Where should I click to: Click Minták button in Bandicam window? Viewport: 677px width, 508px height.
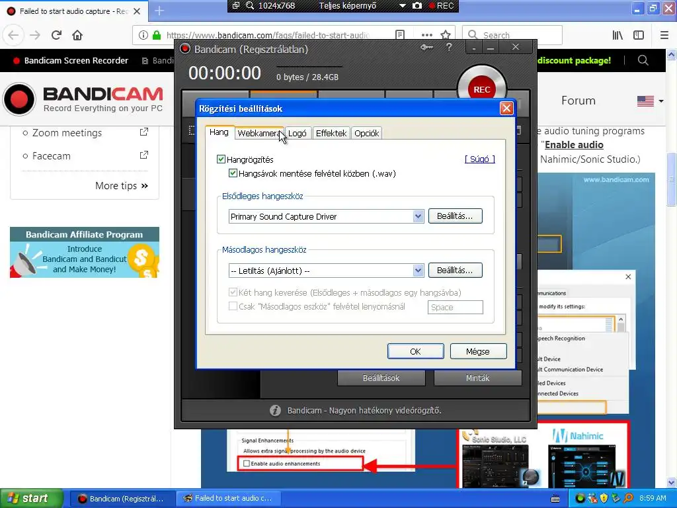(x=477, y=378)
